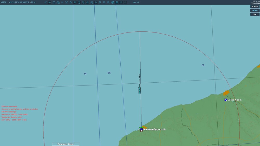Toggle the detection fan icon
The height and width of the screenshot is (146, 260).
[x=75, y=2]
